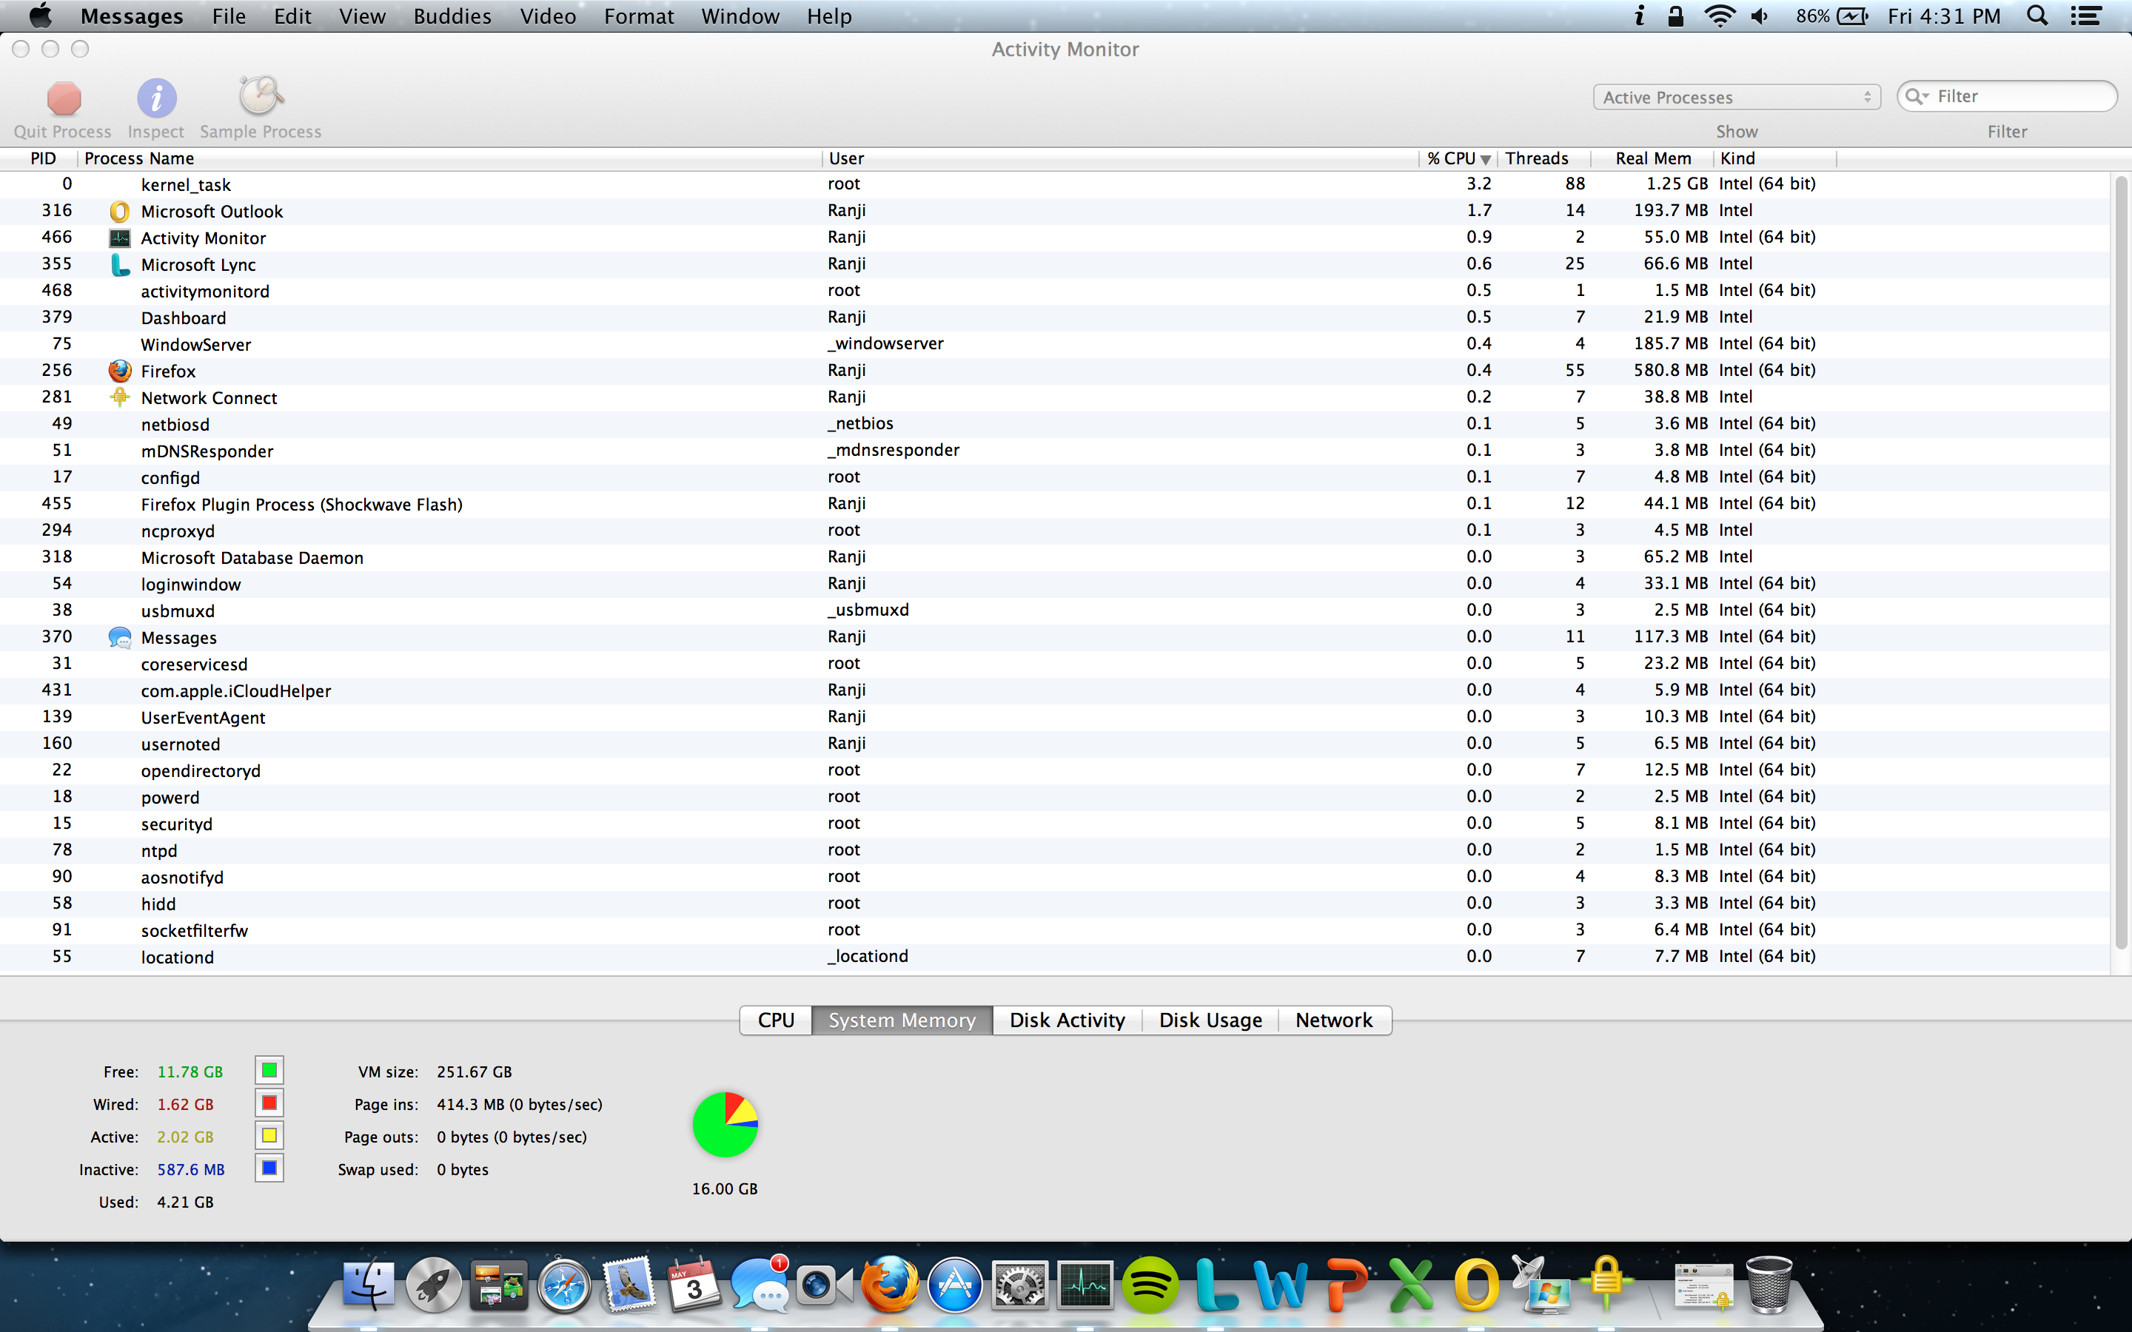
Task: Click the Inspect info icon
Action: [x=156, y=98]
